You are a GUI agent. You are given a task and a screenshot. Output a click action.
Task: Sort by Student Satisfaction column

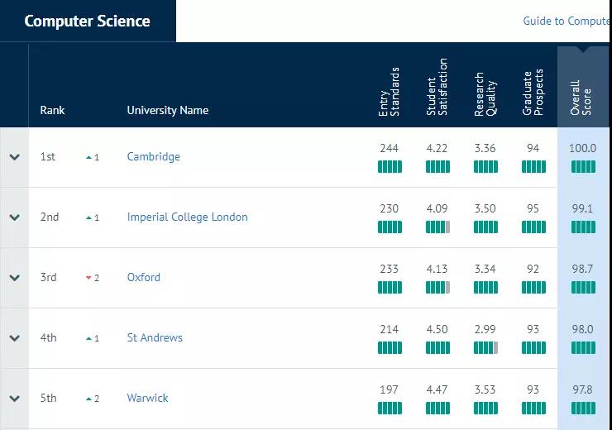(x=437, y=87)
